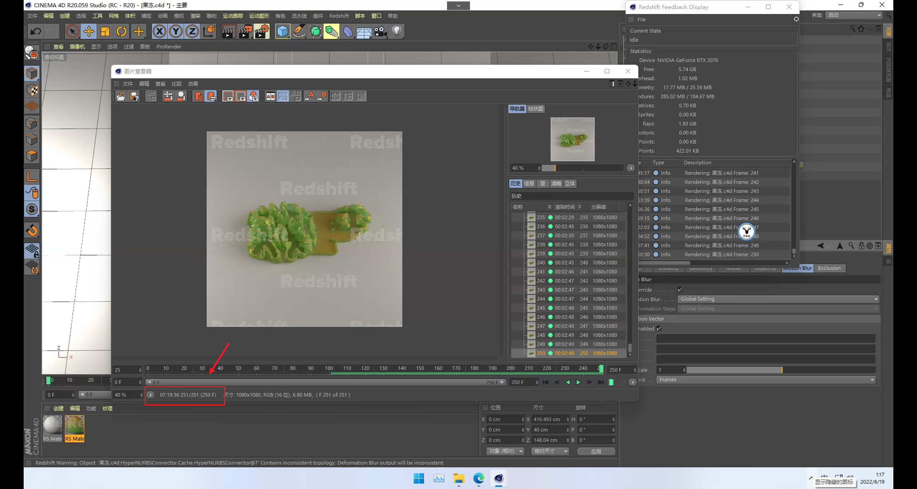Toggle render status dot for frame 250
This screenshot has width=917, height=489.
coord(550,353)
